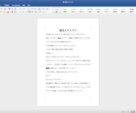Click the distributed alignment icon
Image resolution: width=136 pixels, height=113 pixels.
[x=32, y=12]
